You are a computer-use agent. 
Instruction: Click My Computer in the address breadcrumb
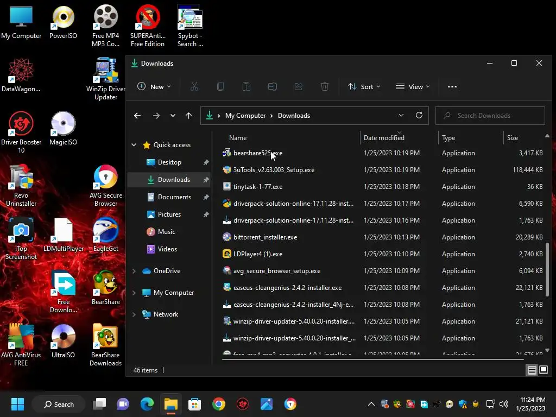click(245, 116)
